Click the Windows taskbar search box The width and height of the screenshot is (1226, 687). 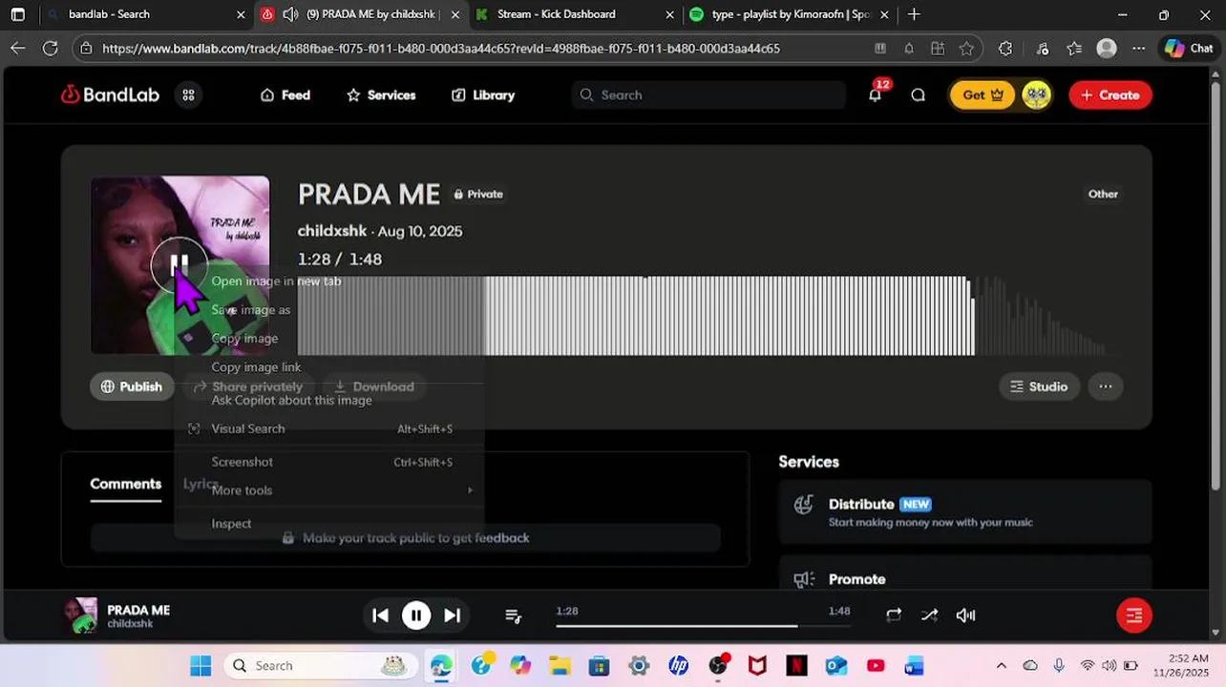(321, 665)
